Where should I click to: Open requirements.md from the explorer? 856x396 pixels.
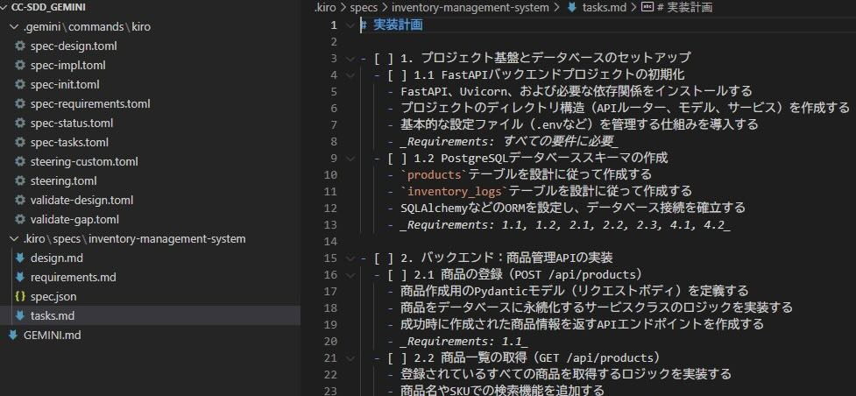coord(73,277)
